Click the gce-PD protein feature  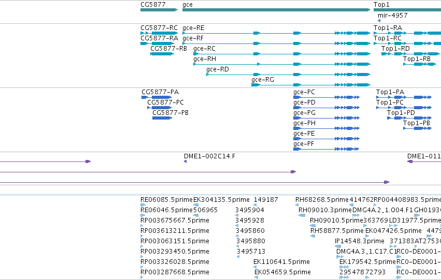click(326, 108)
